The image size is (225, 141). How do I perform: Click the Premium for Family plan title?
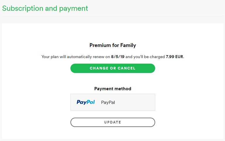pos(112,45)
